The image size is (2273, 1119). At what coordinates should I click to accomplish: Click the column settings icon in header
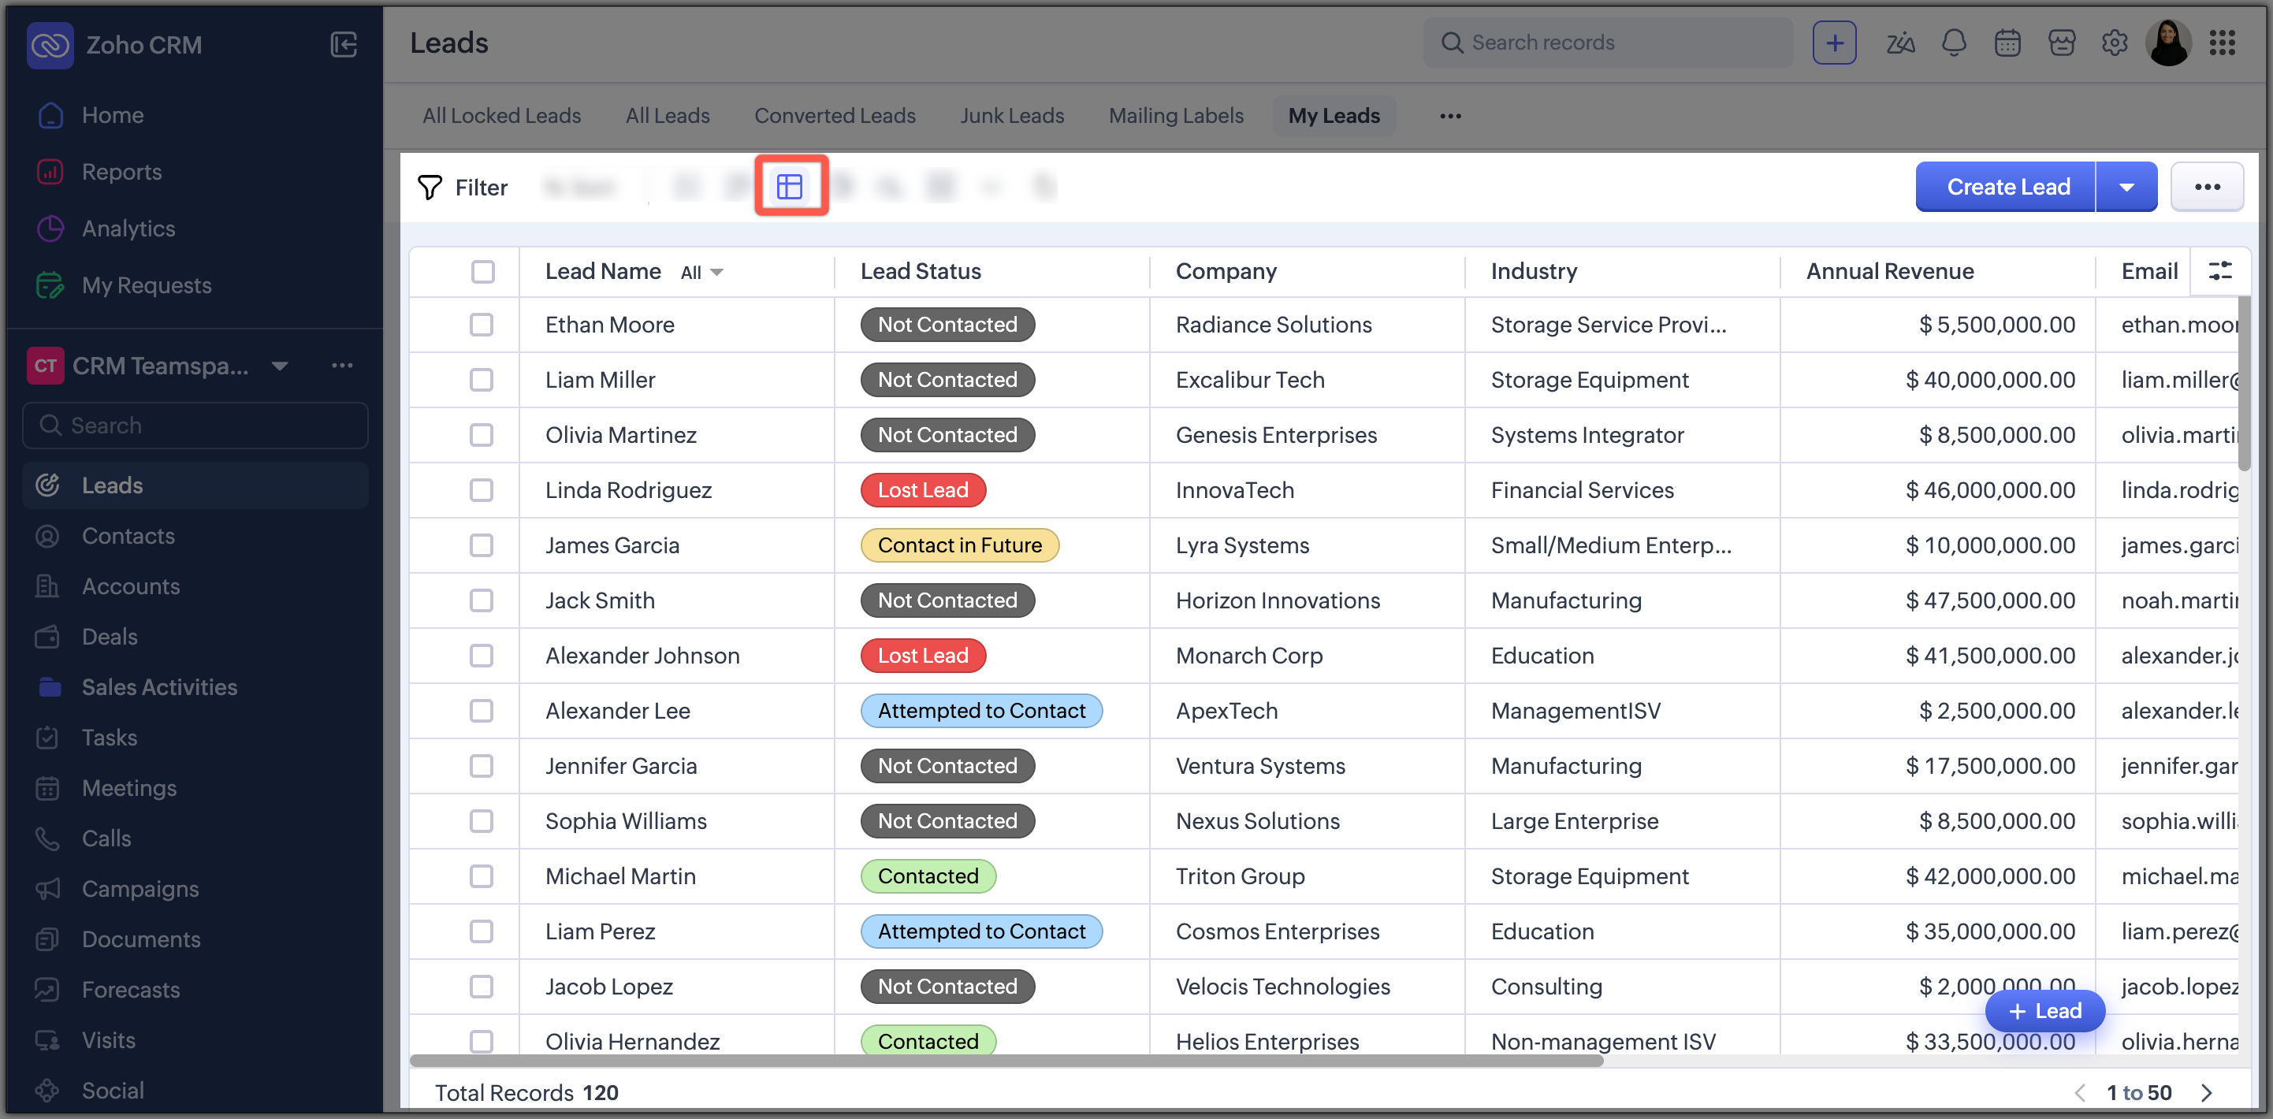point(2220,271)
